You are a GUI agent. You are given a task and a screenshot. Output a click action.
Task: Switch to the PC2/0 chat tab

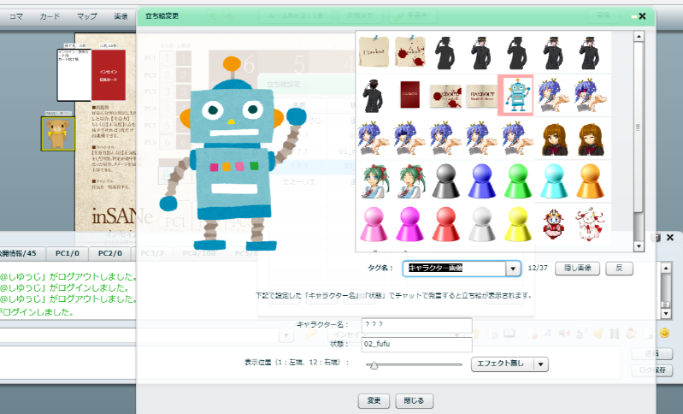[x=109, y=254]
